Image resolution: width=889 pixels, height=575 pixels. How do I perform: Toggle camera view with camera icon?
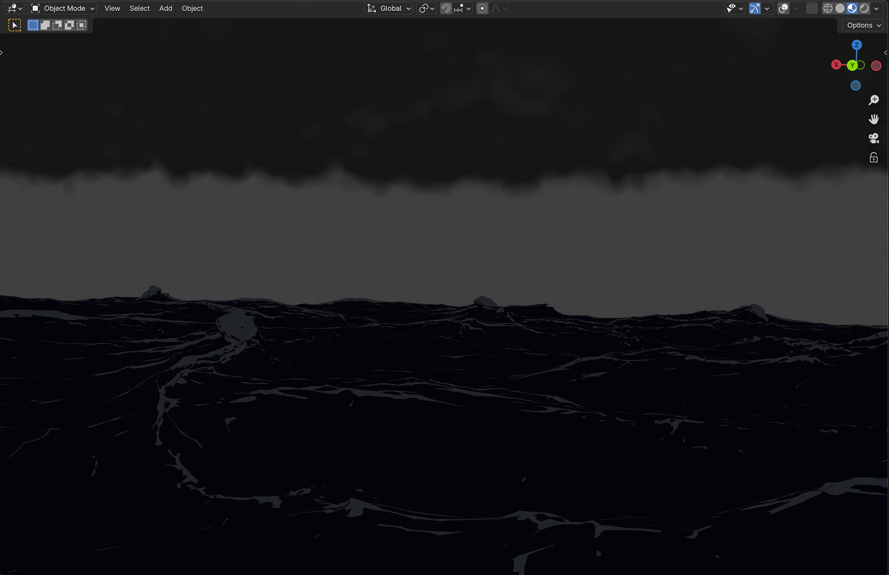click(x=874, y=138)
